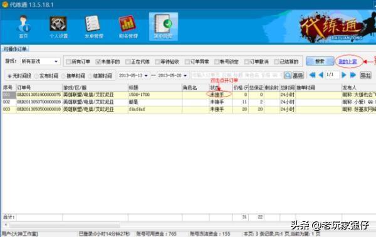Enable the 所有订单 checkbox

point(68,62)
